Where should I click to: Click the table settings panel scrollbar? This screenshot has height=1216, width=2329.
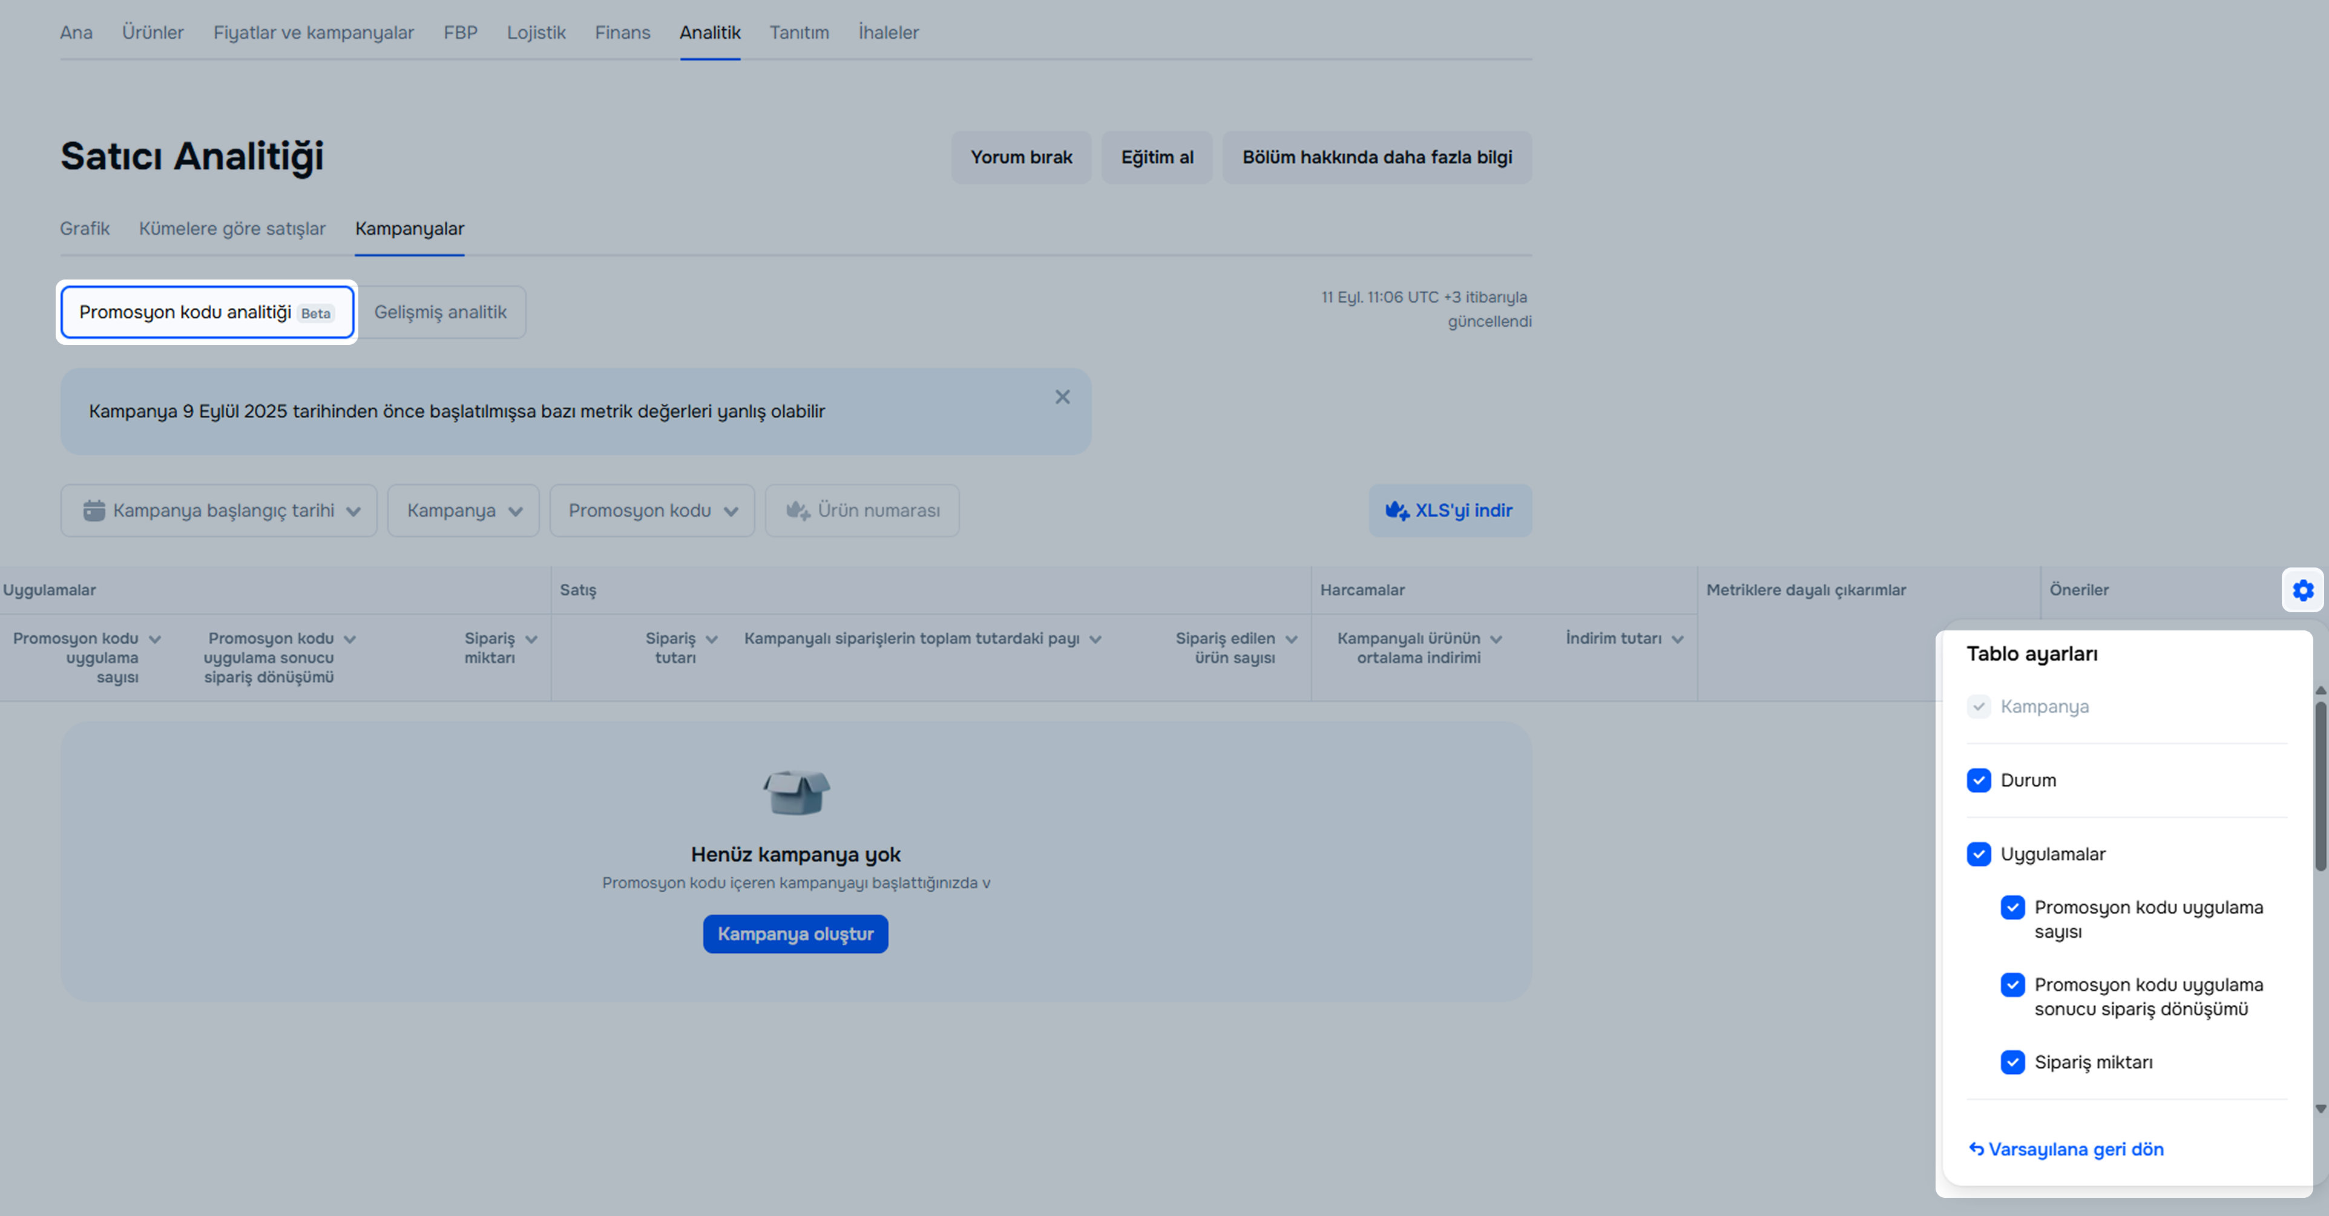pyautogui.click(x=2320, y=786)
